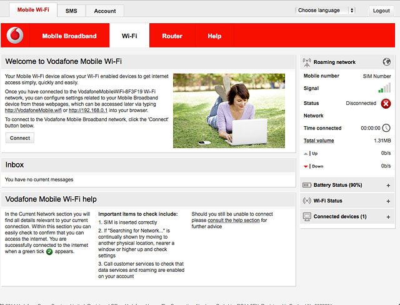
Task: Expand the Wi-Fi Status section
Action: tap(388, 201)
